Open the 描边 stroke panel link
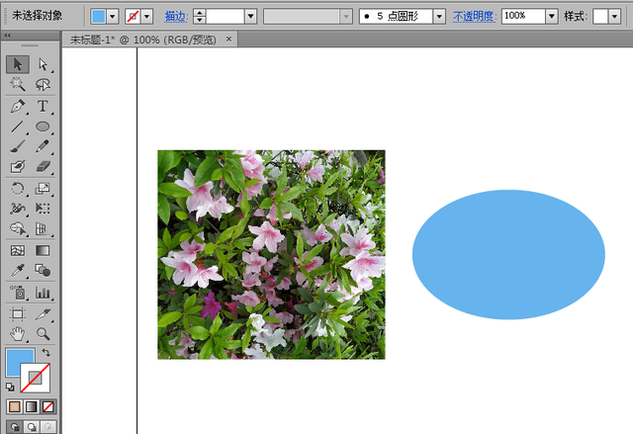Screen dimensions: 633x434 click(x=174, y=17)
